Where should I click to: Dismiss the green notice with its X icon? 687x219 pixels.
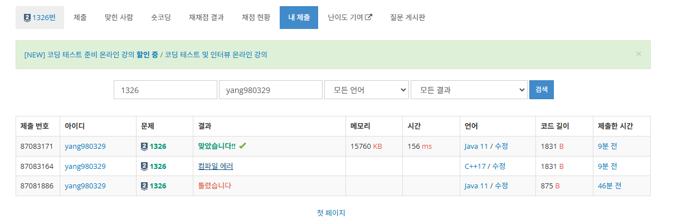pyautogui.click(x=639, y=54)
